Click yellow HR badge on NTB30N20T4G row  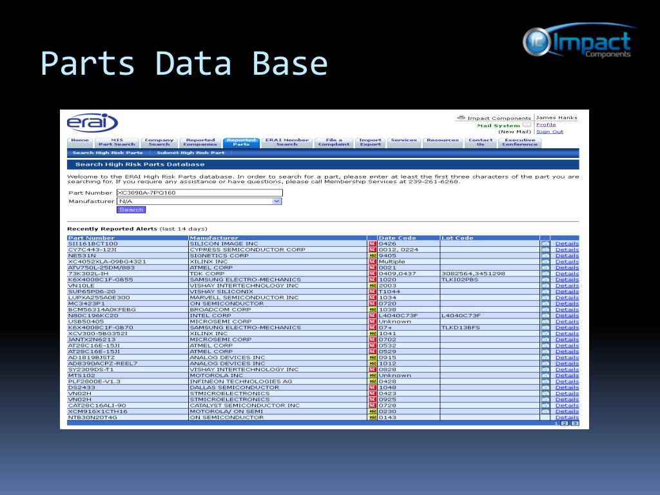coord(372,418)
